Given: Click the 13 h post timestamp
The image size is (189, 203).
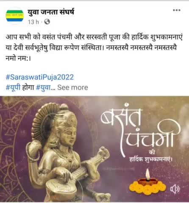Looking at the screenshot, I should (33, 22).
